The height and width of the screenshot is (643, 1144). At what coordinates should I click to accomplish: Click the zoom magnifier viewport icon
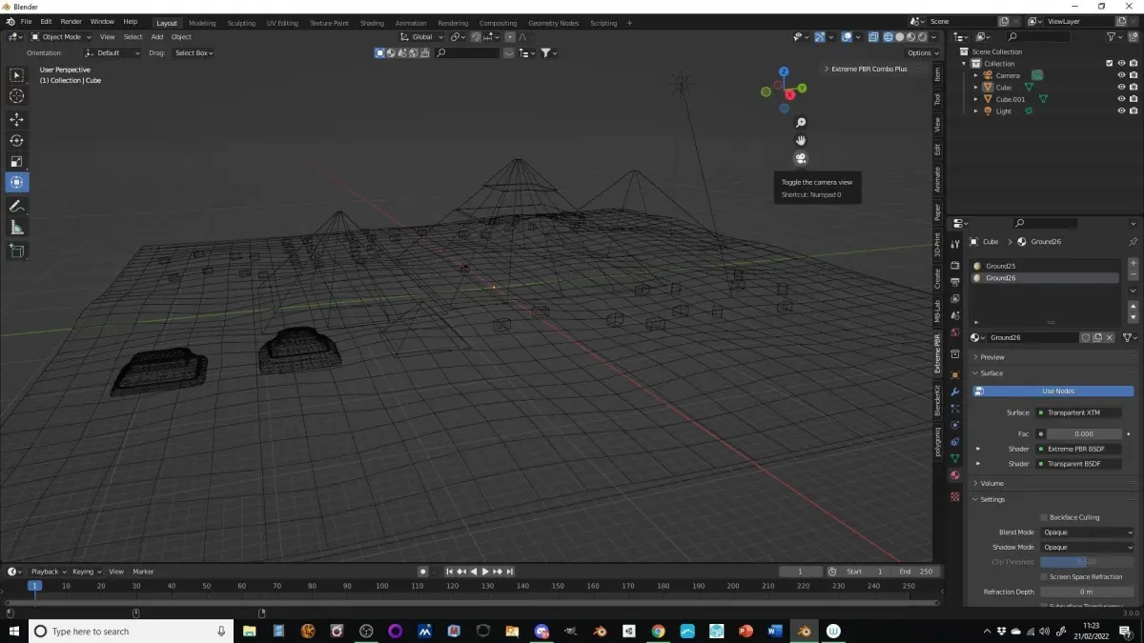point(802,123)
